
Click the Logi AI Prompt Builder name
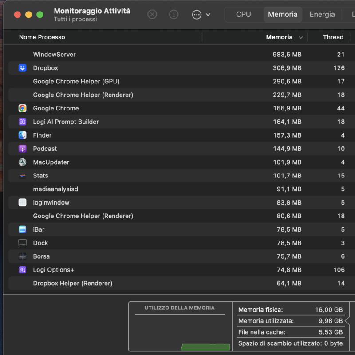pos(66,122)
